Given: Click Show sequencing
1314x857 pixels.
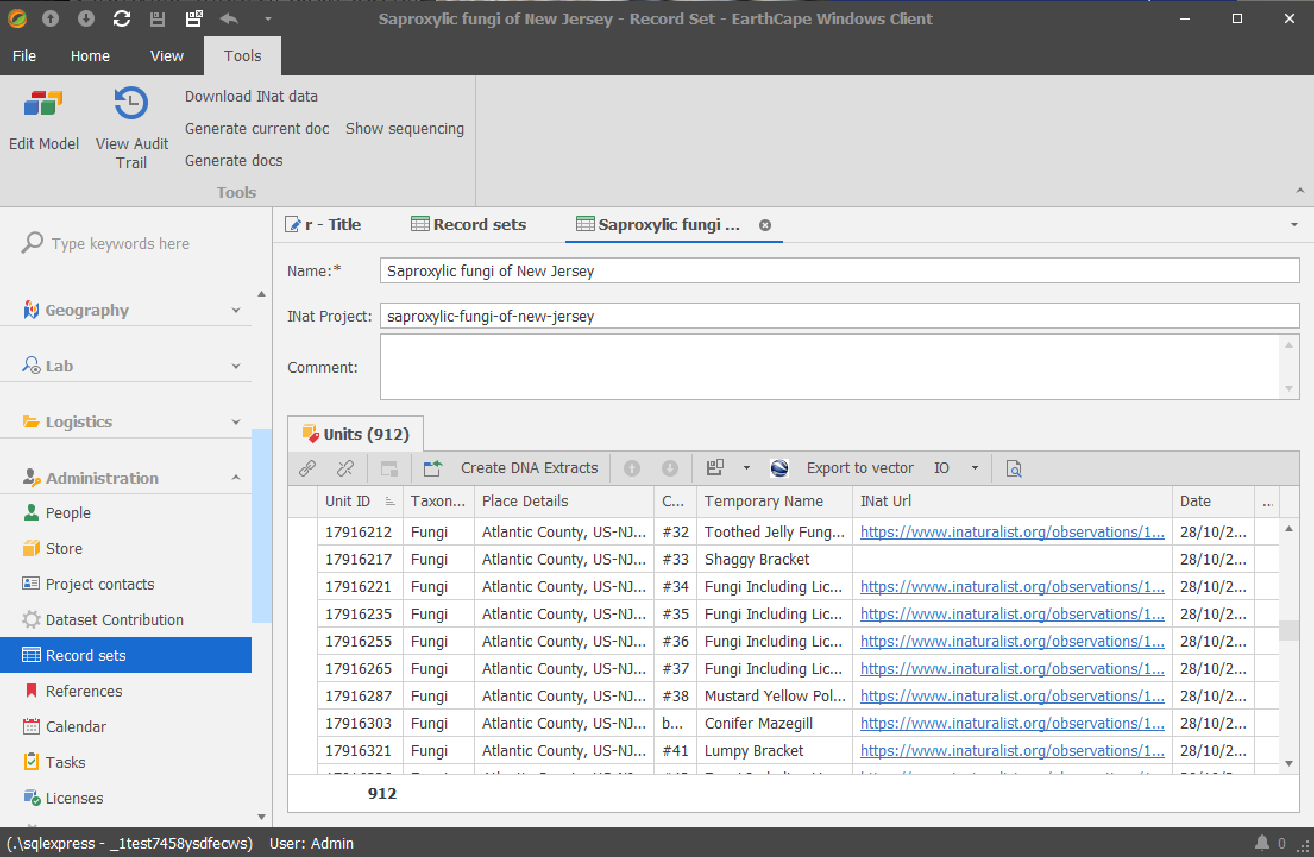Looking at the screenshot, I should [x=405, y=128].
